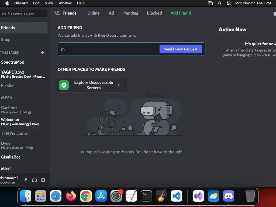Click Stage Manager icon in menu bar
The height and width of the screenshot is (207, 276).
point(210,3)
